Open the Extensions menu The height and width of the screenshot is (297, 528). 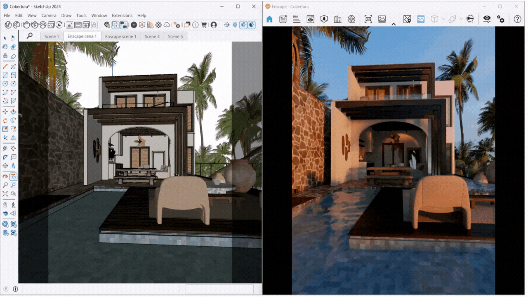point(122,16)
